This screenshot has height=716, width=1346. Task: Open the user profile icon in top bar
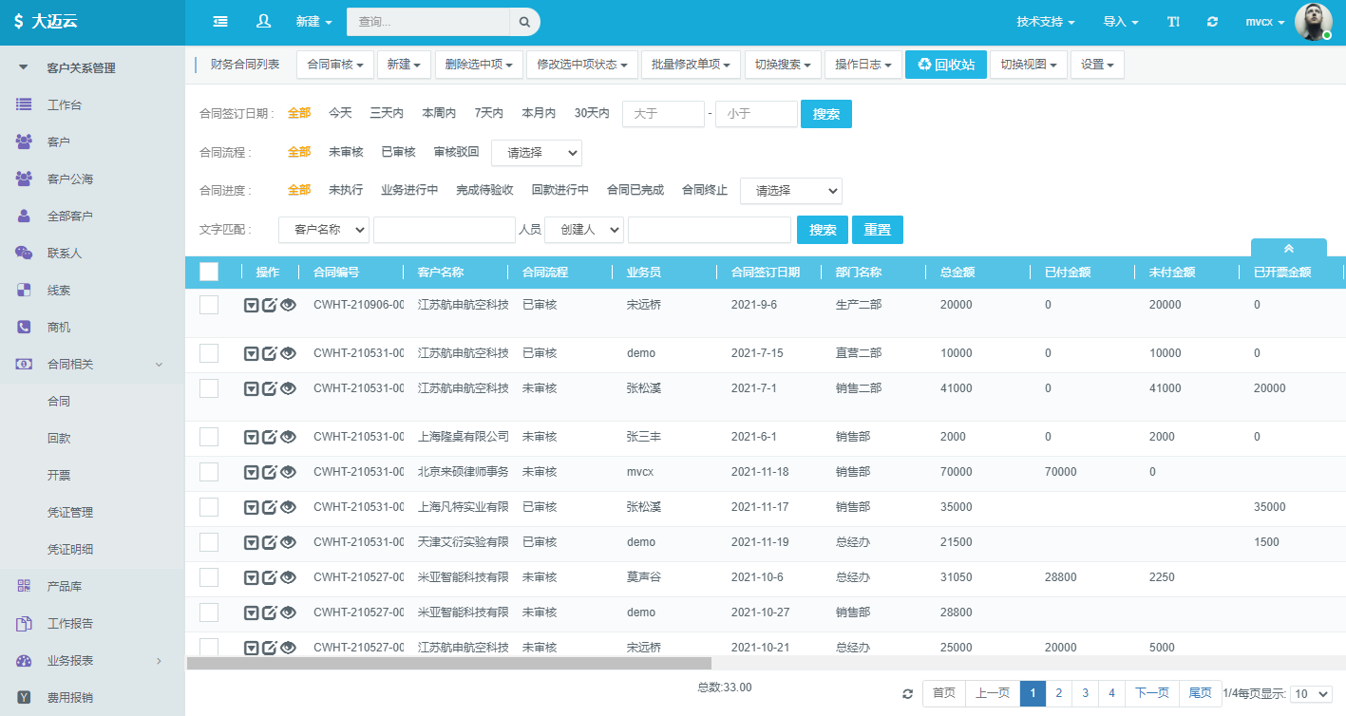click(x=264, y=21)
